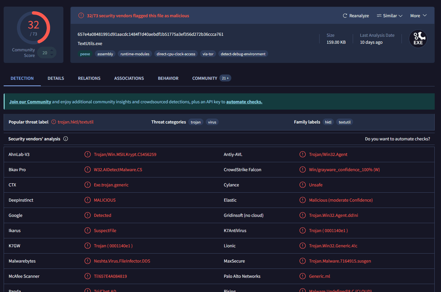Click alert icon next to trojan.hktl/textutil label

tap(54, 122)
